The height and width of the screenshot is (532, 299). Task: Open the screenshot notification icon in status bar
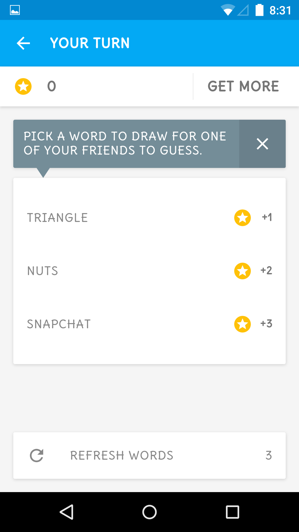pos(15,10)
